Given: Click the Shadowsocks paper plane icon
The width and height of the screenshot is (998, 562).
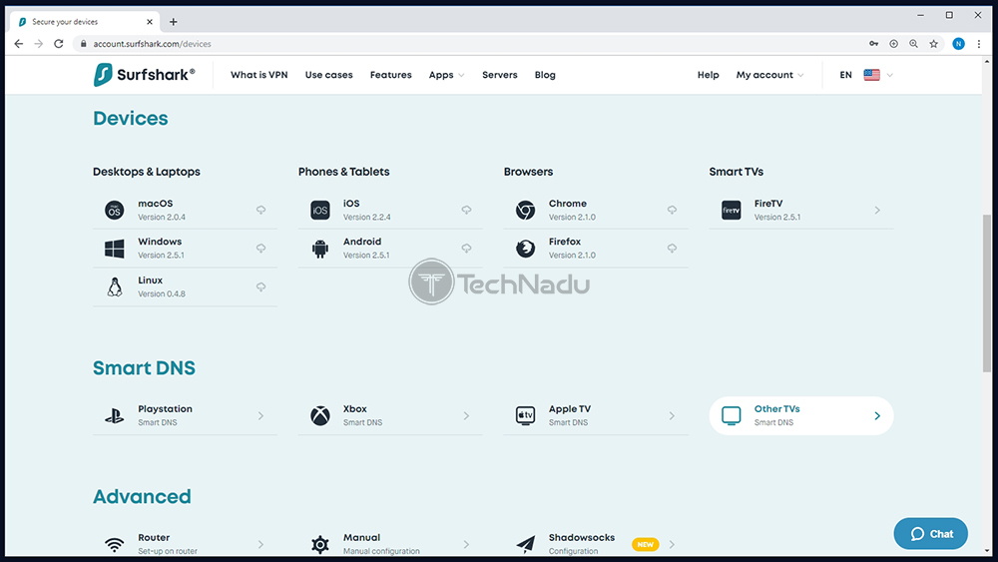Looking at the screenshot, I should [526, 544].
